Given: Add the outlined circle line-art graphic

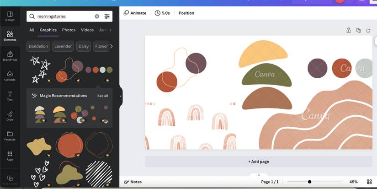Looking at the screenshot, I should (x=99, y=145).
